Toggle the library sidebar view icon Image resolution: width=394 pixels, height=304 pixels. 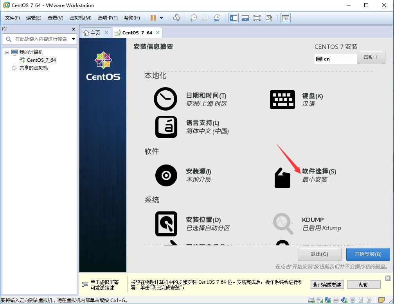click(x=234, y=18)
